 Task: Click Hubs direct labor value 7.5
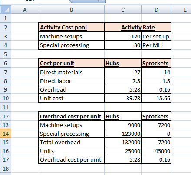[x=123, y=81]
